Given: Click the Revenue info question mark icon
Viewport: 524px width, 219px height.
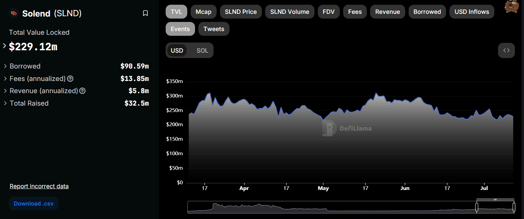Looking at the screenshot, I should [x=82, y=91].
